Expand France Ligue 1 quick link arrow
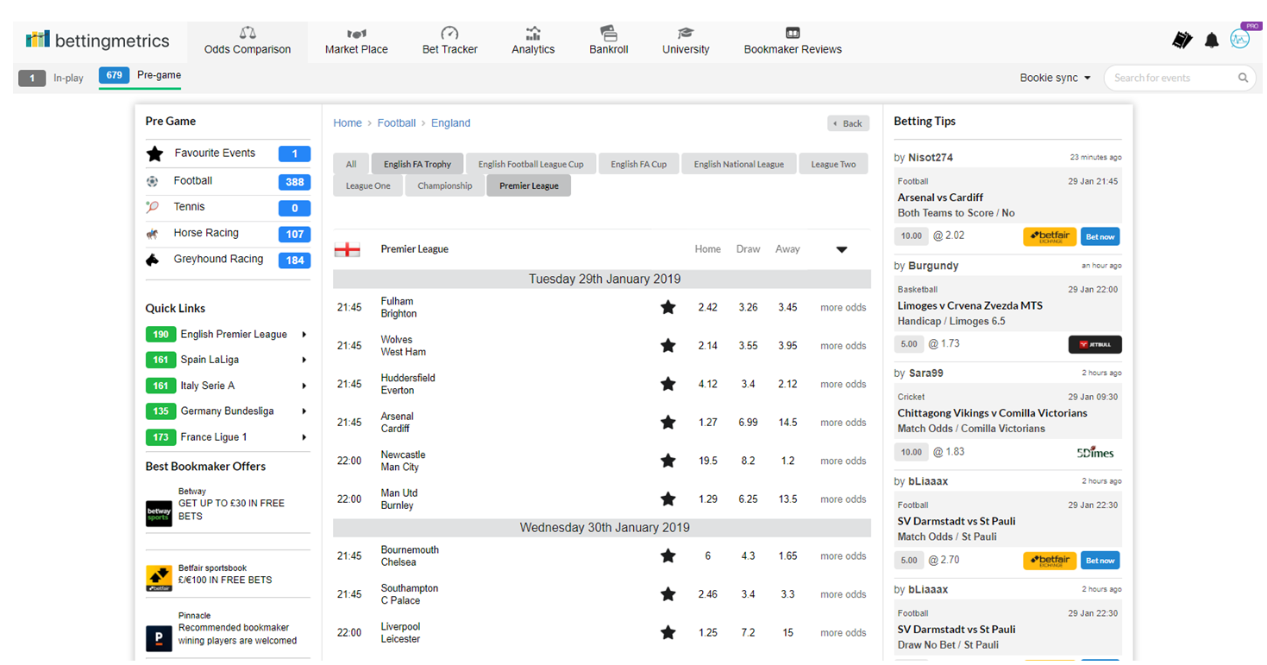The height and width of the screenshot is (665, 1267). (304, 437)
